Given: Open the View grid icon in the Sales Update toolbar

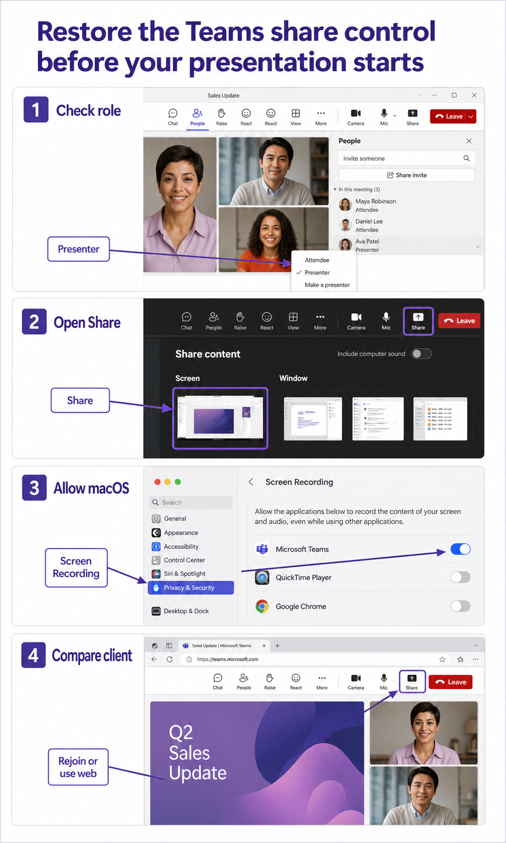Looking at the screenshot, I should click(296, 117).
